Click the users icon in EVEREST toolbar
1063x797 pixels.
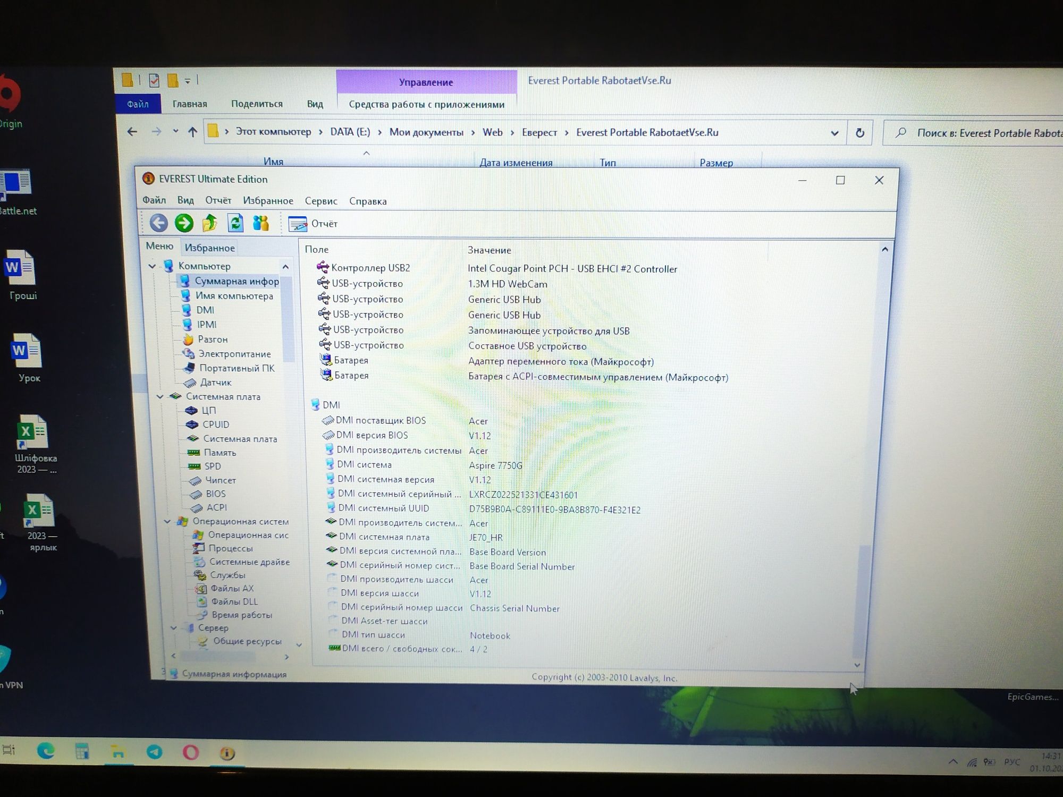click(261, 223)
